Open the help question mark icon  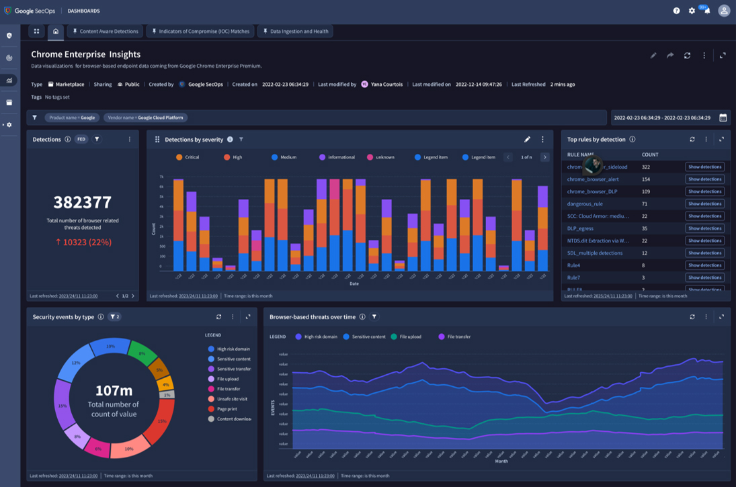676,11
